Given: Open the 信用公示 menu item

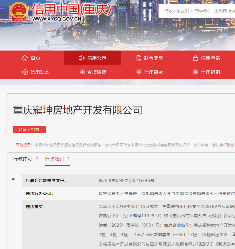Looking at the screenshot, I should click(97, 58).
